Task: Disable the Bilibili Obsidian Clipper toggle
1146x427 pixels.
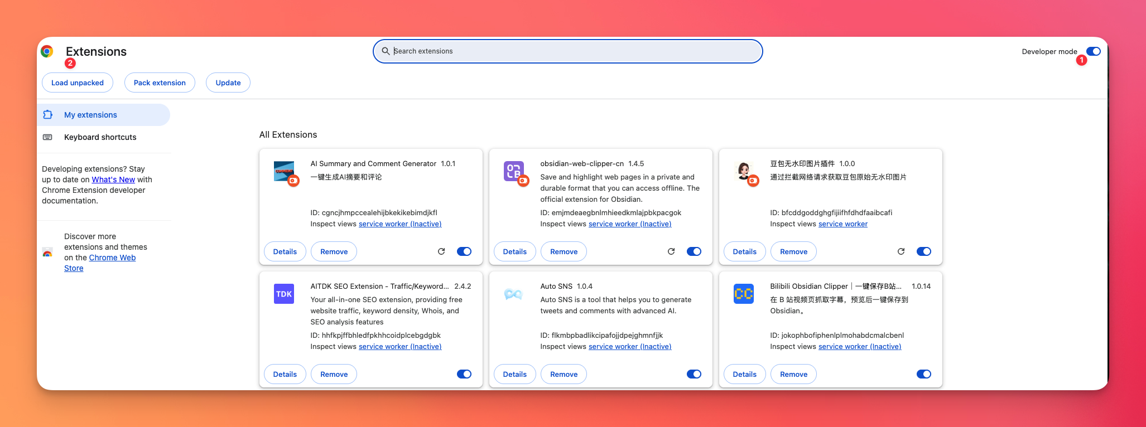Action: pyautogui.click(x=924, y=374)
